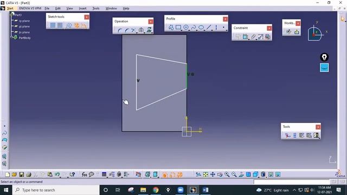Click the Zoom In icon
Screen dimensions: 347x195
point(227,174)
